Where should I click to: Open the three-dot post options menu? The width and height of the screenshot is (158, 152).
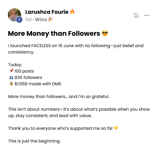(x=147, y=15)
